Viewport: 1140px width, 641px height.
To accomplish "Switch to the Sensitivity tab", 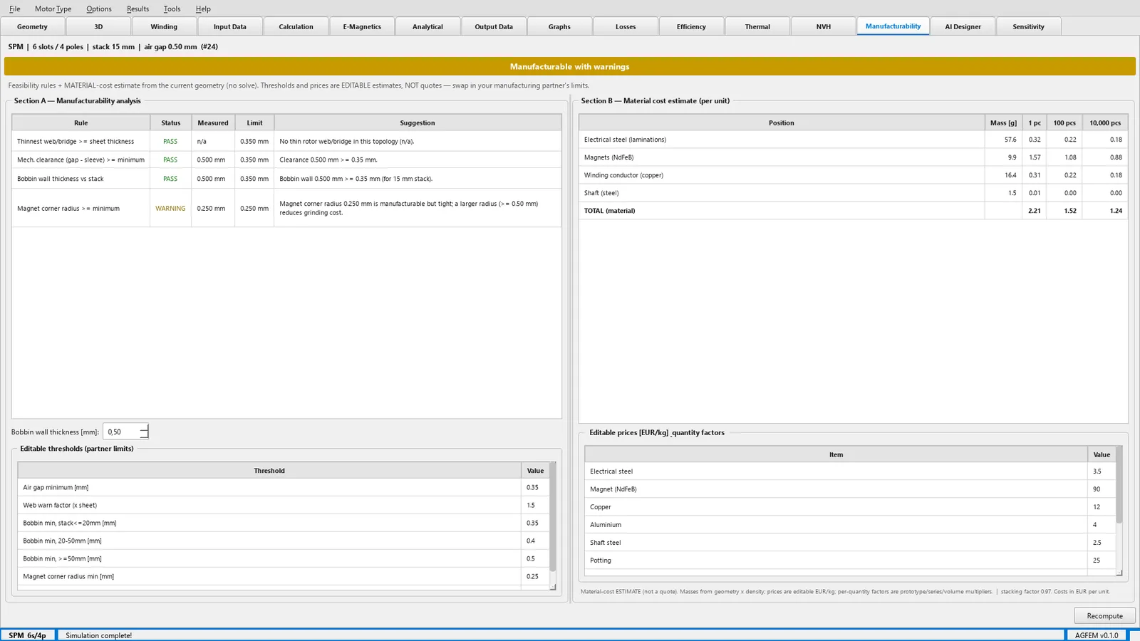I will [1028, 26].
